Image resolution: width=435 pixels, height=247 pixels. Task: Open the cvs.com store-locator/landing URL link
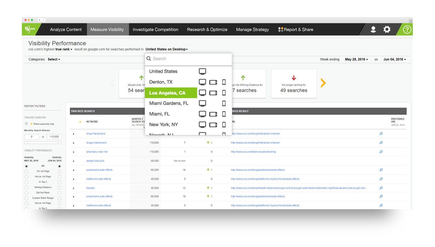point(253,152)
